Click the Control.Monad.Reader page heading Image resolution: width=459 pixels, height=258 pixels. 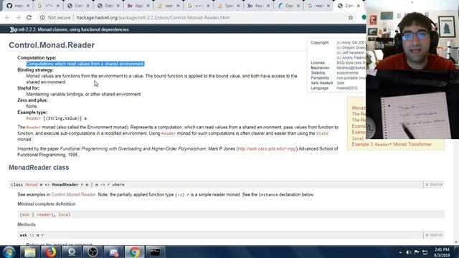(52, 45)
